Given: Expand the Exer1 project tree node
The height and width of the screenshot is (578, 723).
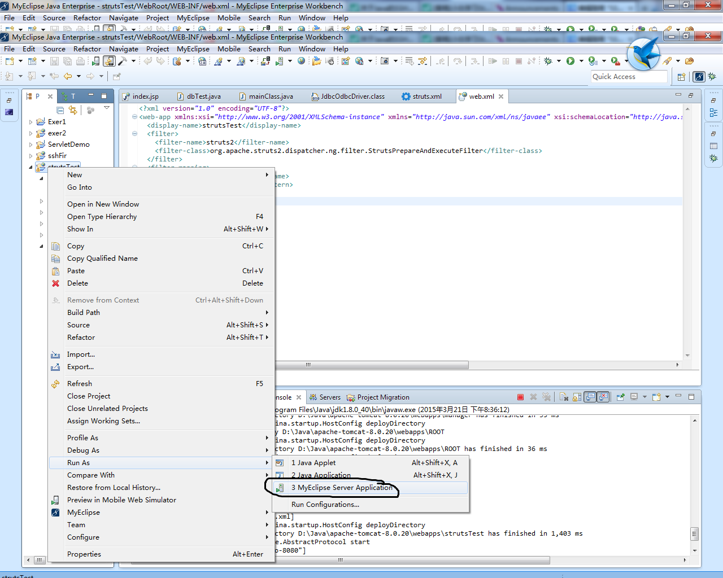Looking at the screenshot, I should pyautogui.click(x=31, y=121).
